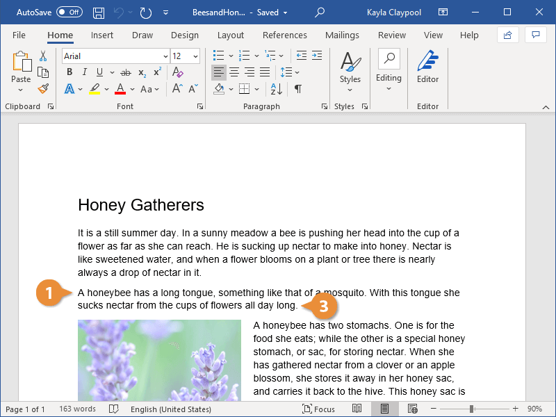The height and width of the screenshot is (417, 556).
Task: Expand the font size dropdown
Action: [x=195, y=56]
